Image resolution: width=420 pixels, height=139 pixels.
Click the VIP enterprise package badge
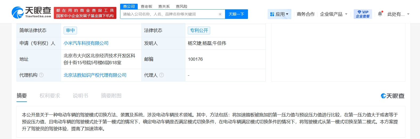pyautogui.click(x=363, y=14)
